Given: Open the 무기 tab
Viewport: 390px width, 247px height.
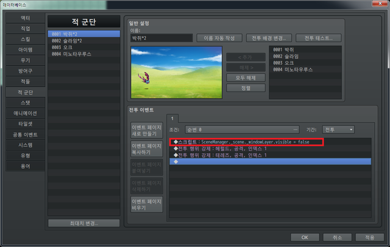Looking at the screenshot, I should (x=26, y=60).
